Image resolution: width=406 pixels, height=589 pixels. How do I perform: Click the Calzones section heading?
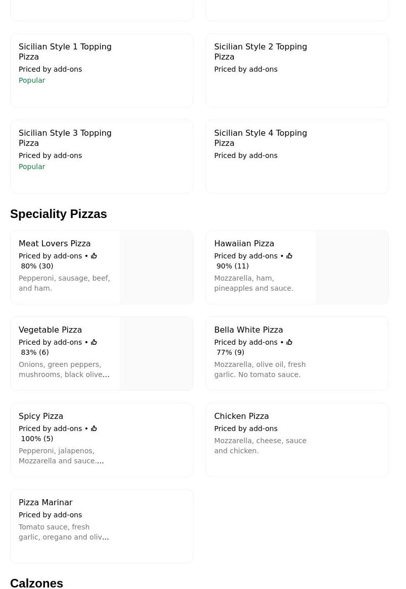[x=36, y=583]
